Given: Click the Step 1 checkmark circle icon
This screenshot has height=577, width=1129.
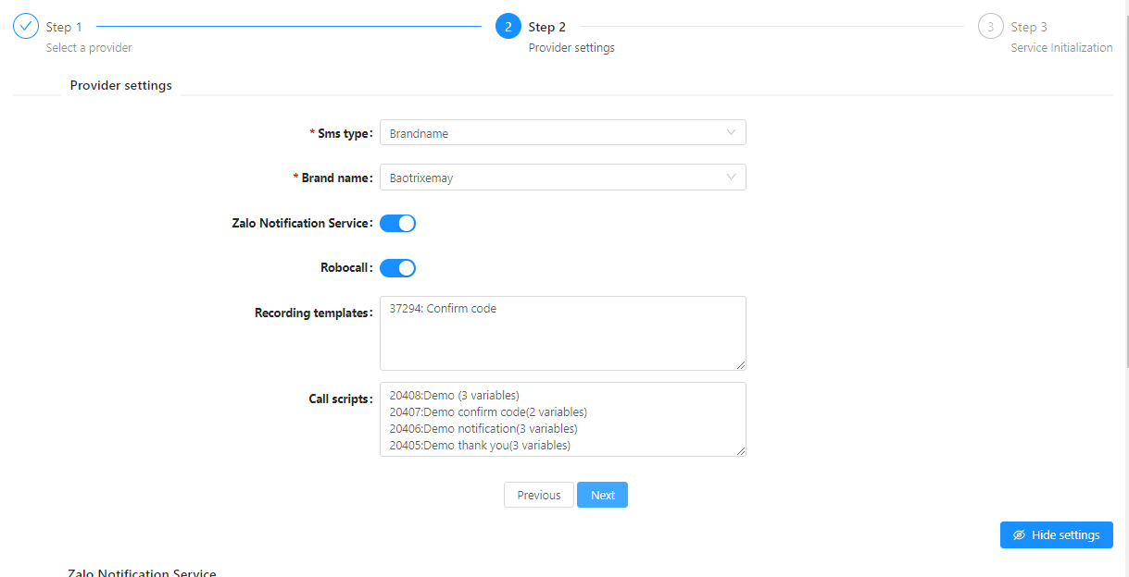Looking at the screenshot, I should click(x=26, y=27).
